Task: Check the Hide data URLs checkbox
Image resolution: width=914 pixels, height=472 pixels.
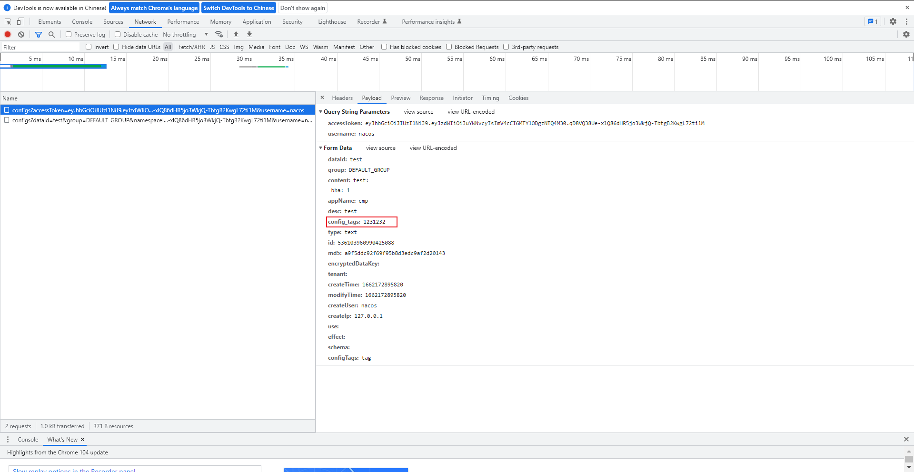Action: 116,47
